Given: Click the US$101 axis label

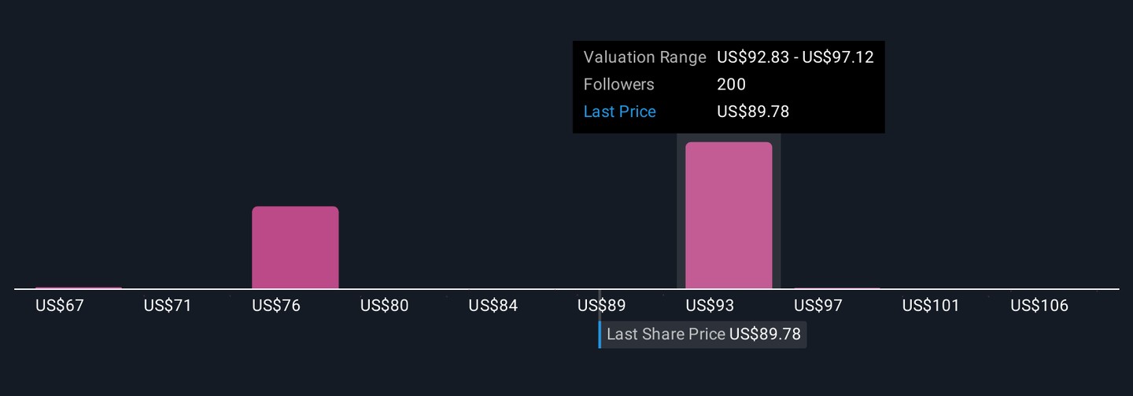Looking at the screenshot, I should click(931, 306).
